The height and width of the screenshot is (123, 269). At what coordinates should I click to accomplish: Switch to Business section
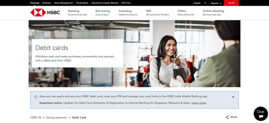(x=47, y=3)
